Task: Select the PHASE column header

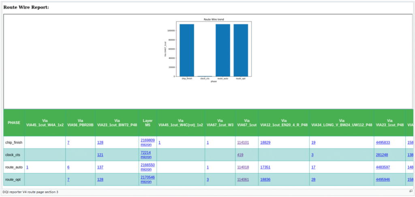Action: click(x=14, y=123)
